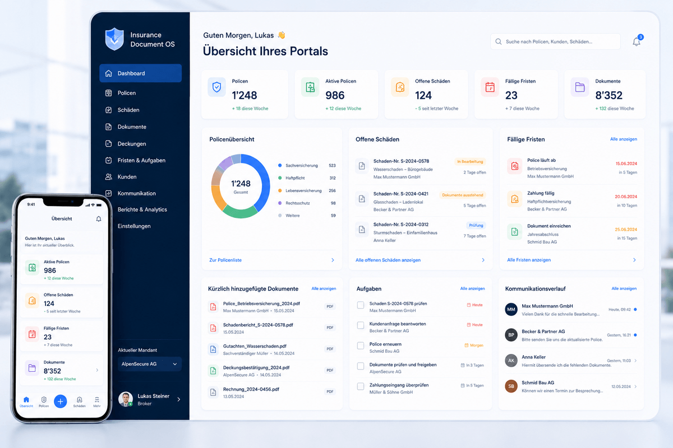673x448 pixels.
Task: Click the Policen stat card shield icon
Action: [216, 87]
